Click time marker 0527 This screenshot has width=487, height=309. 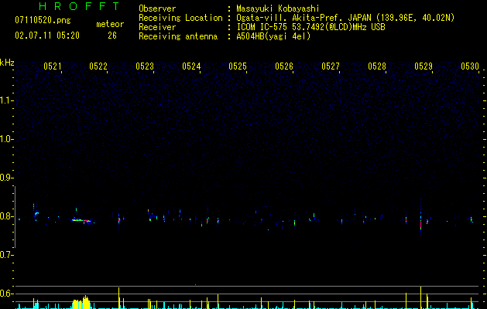(331, 66)
